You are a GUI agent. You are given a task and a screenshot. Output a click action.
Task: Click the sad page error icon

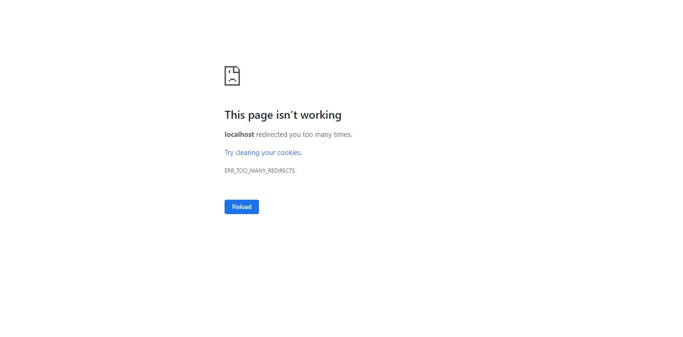232,76
